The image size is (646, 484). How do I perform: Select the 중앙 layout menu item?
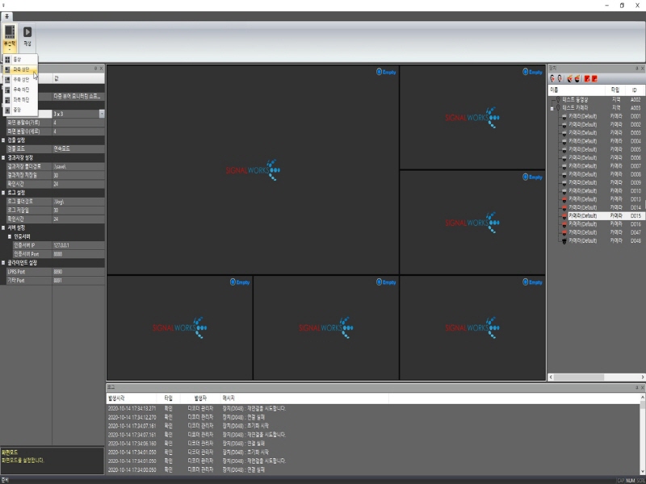tap(19, 110)
